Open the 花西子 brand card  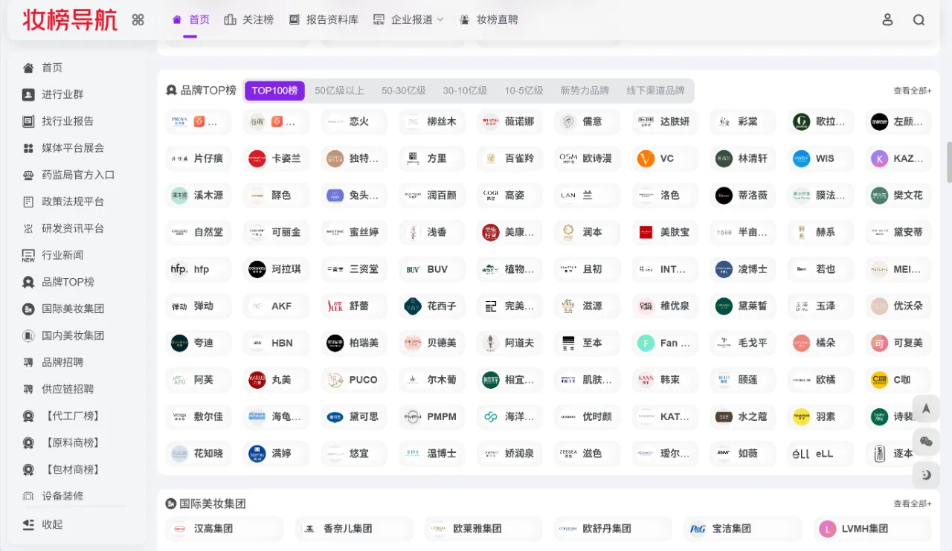[x=432, y=306]
